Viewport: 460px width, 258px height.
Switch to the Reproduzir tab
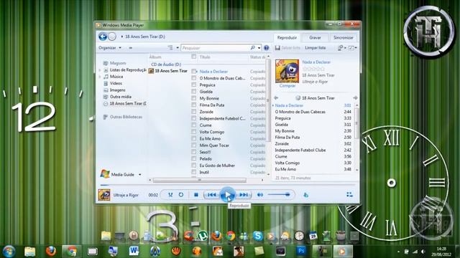click(287, 38)
